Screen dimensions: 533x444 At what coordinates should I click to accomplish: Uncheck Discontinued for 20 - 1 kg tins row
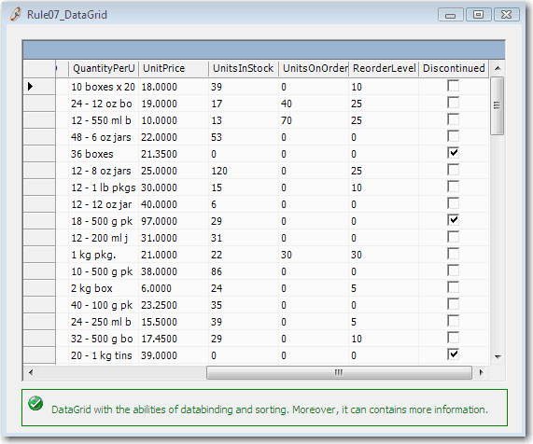point(453,354)
